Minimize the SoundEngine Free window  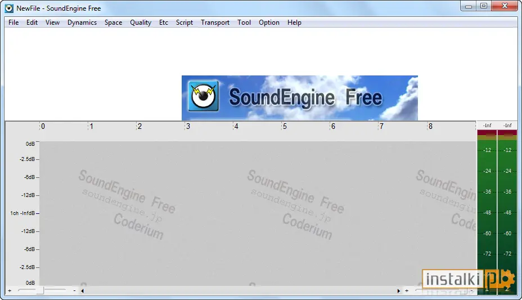pyautogui.click(x=469, y=6)
